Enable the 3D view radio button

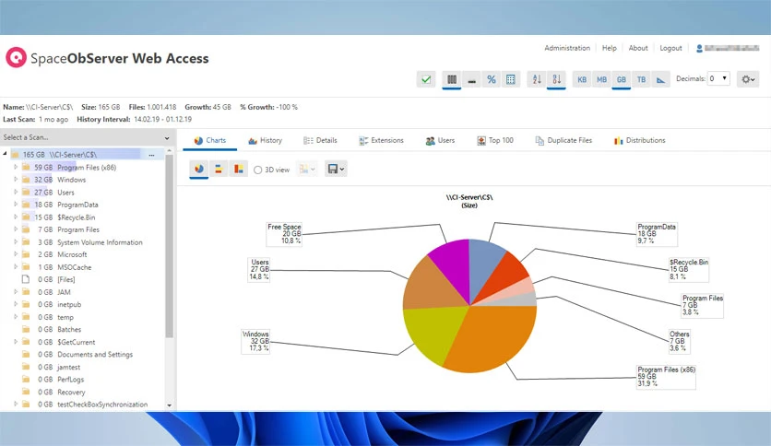(x=257, y=170)
